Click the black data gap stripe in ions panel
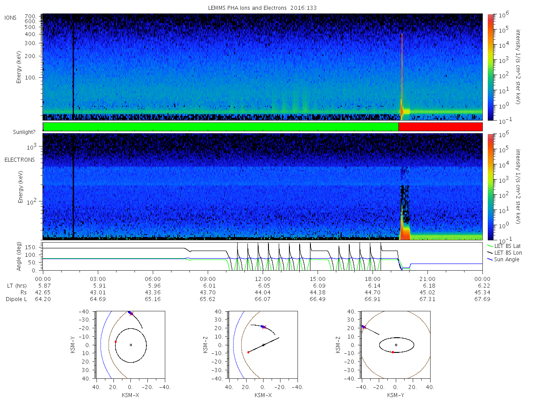536x402 pixels. click(73, 67)
